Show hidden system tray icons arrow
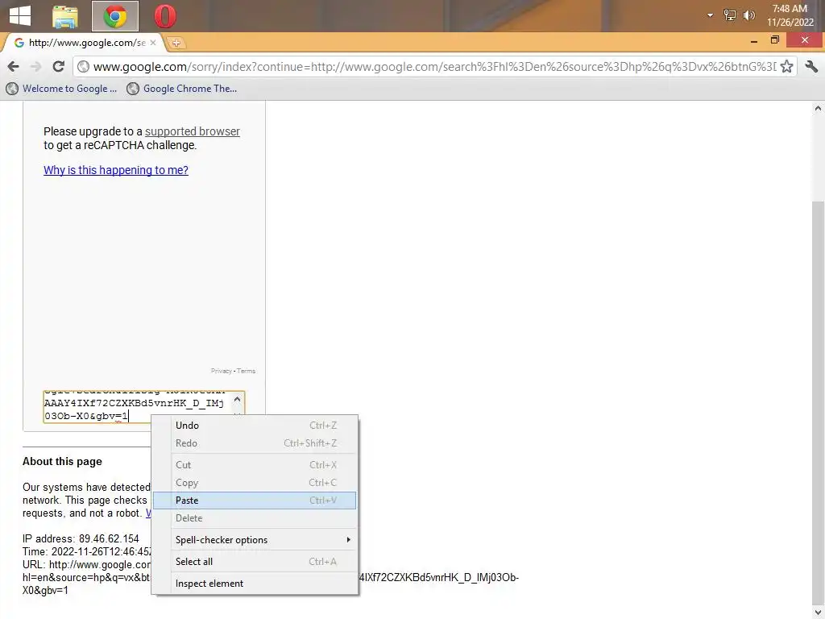 pyautogui.click(x=710, y=15)
